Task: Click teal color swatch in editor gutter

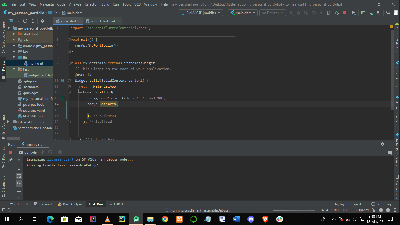Action: click(x=62, y=98)
